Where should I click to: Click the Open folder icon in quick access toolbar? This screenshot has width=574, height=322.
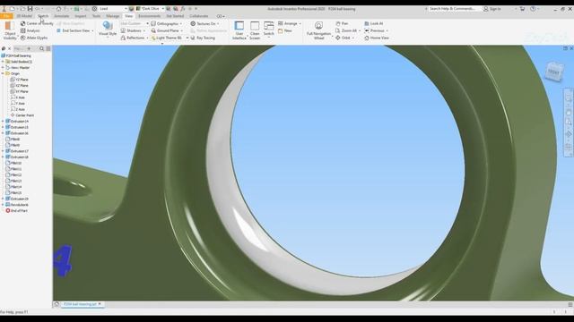[22, 8]
